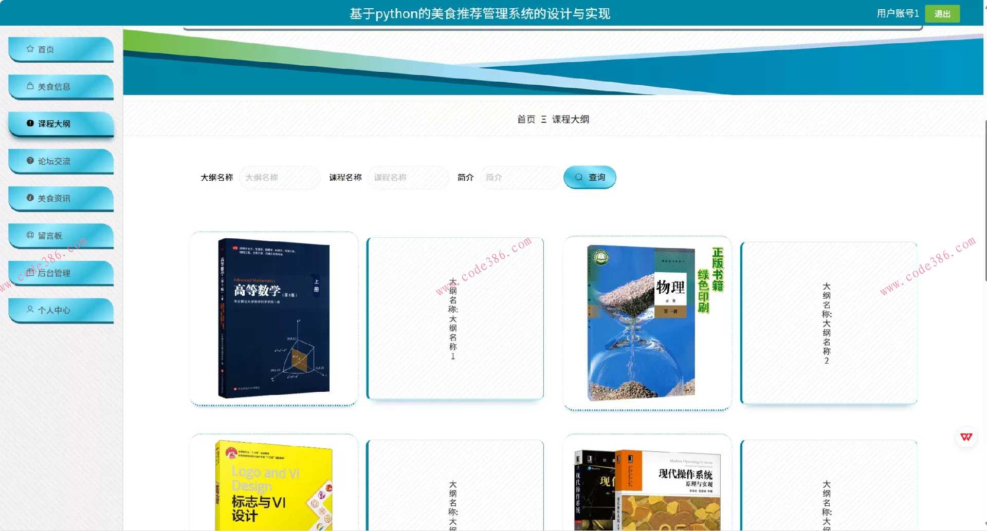
Task: Click the icon beside 后台管理
Action: [29, 273]
